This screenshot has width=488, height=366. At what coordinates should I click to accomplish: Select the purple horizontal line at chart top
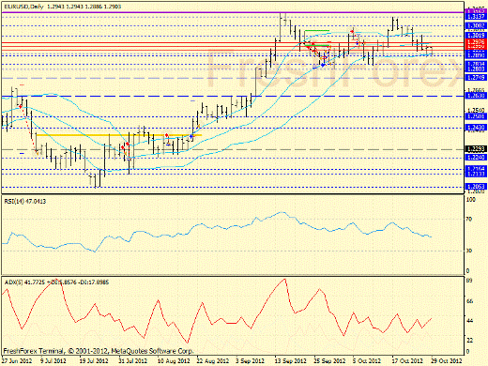tap(233, 12)
